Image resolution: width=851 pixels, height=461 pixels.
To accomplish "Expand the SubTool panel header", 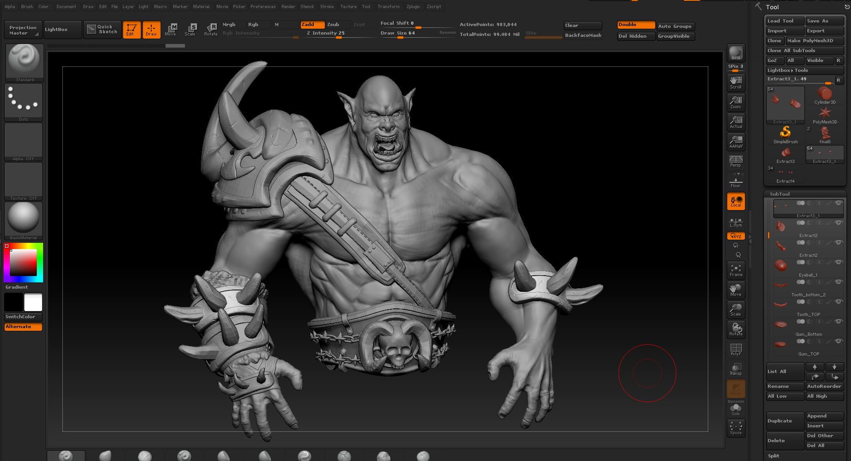I will click(780, 194).
